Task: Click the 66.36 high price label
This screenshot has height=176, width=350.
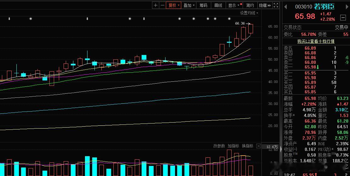Action: pyautogui.click(x=240, y=23)
